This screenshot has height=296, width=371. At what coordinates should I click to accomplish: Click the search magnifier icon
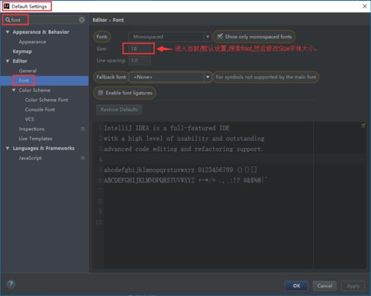(x=7, y=20)
